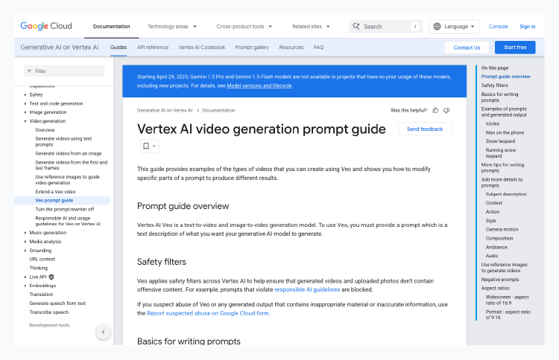Viewport: 559px width, 360px height.
Task: Collapse the Video generation section
Action: [x=25, y=121]
